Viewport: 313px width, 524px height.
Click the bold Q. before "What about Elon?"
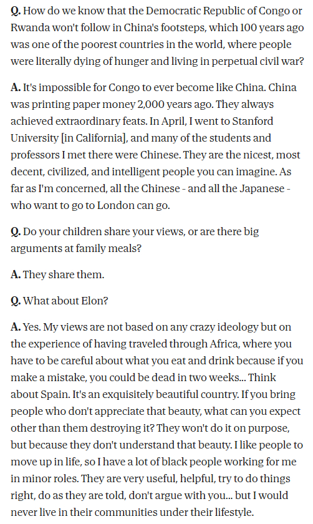point(16,301)
